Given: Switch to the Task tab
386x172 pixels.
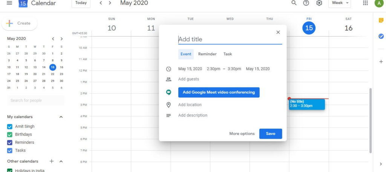Looking at the screenshot, I should pyautogui.click(x=227, y=54).
